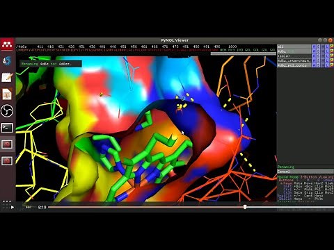The width and height of the screenshot is (334, 250).
Task: Open the Action menu for 4d6z_pol_conts
Action: [314, 65]
